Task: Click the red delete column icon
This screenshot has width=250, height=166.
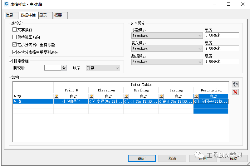Action: [235, 92]
